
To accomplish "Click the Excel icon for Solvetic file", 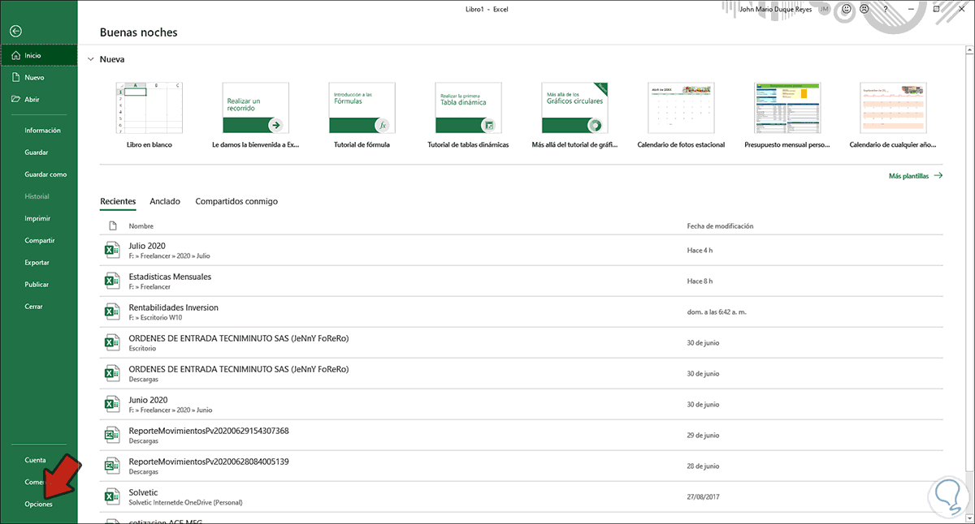I will click(112, 497).
